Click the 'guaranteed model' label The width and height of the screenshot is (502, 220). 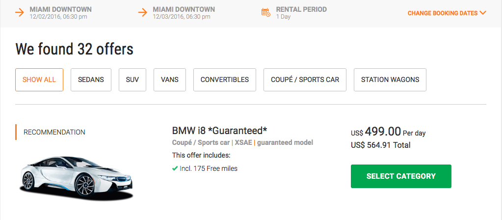(285, 142)
